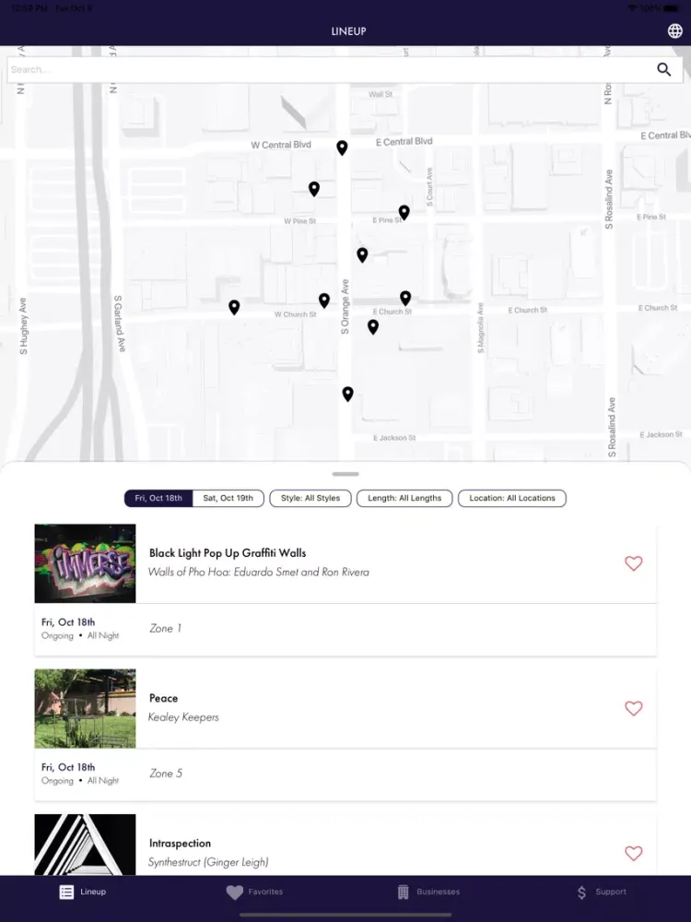This screenshot has height=922, width=691.
Task: Open the Style: All Styles filter
Action: (310, 498)
